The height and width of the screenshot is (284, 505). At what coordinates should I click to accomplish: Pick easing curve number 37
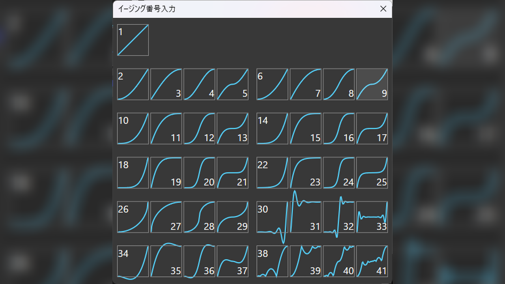(x=232, y=261)
